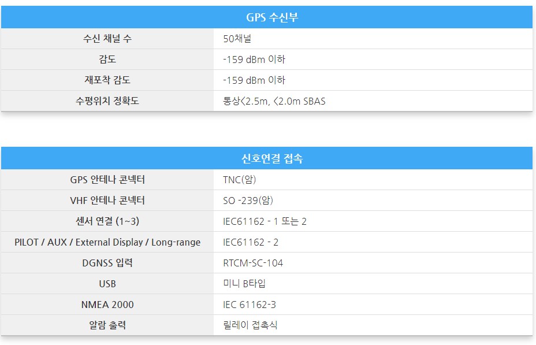Select the 미니 B타입 USB value
536x345 pixels.
(244, 284)
